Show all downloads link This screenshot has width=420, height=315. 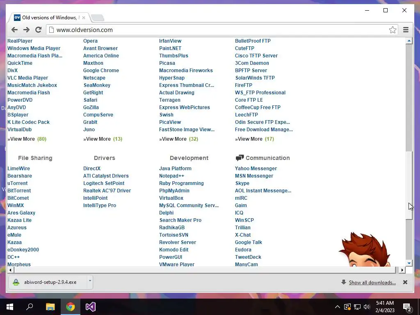pyautogui.click(x=372, y=282)
